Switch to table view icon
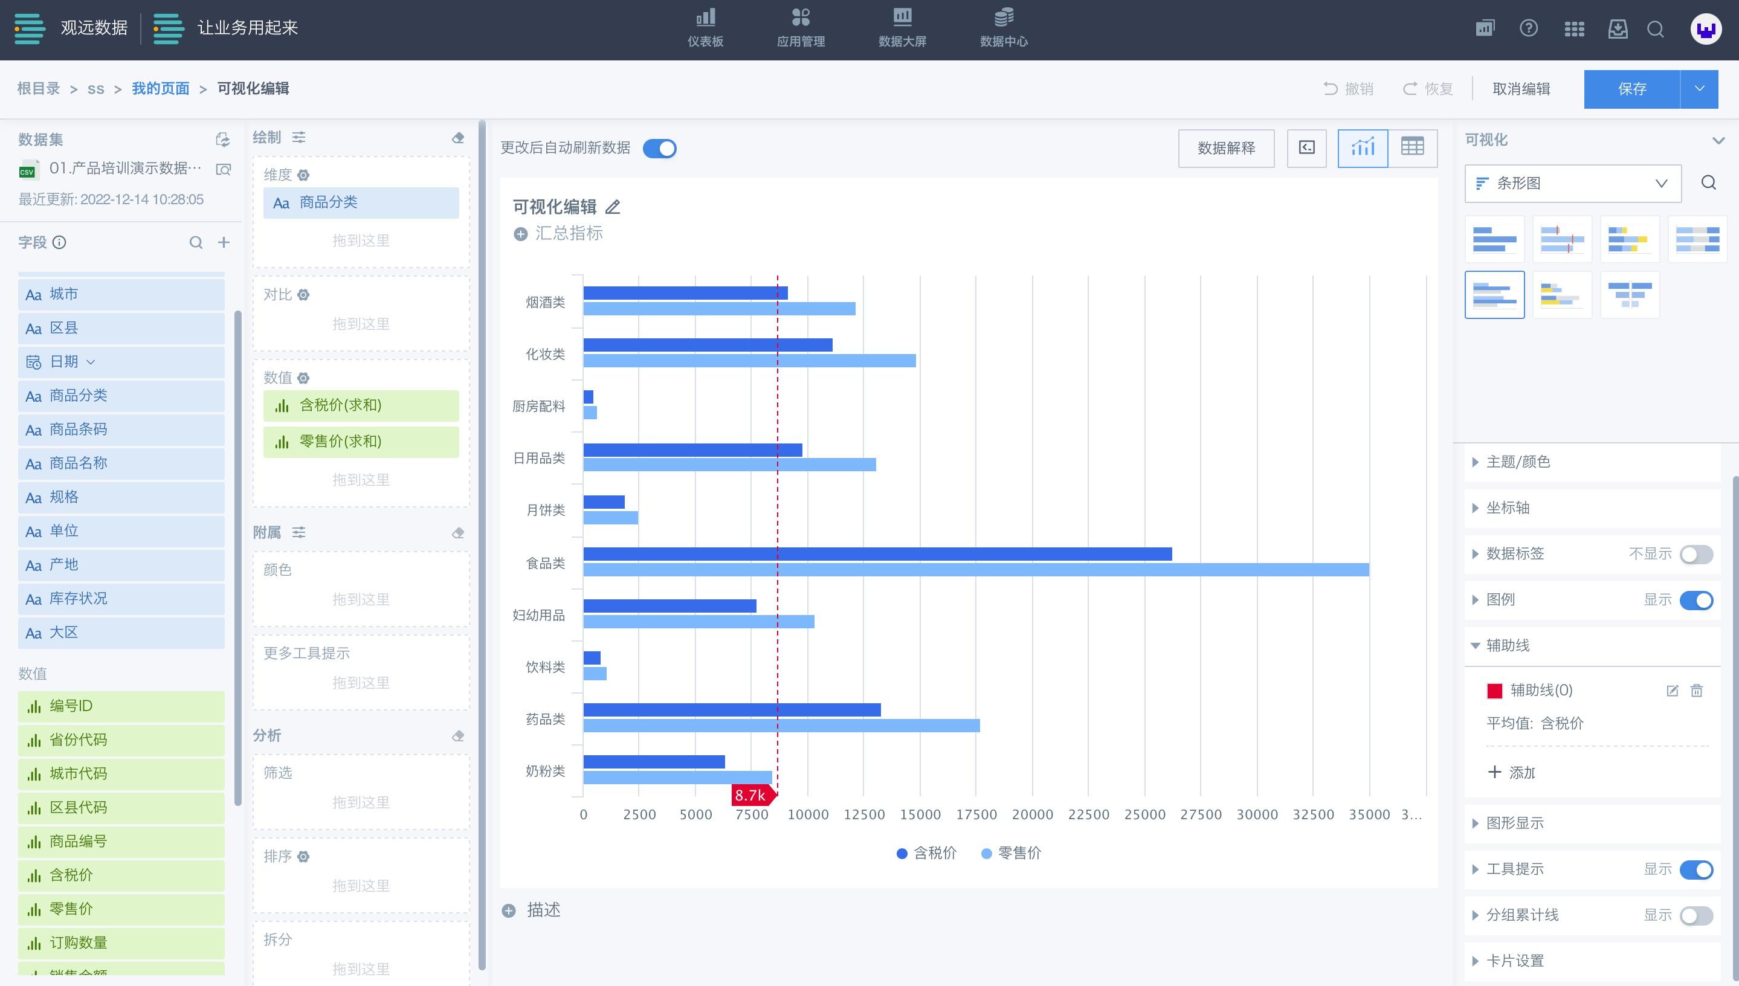Image resolution: width=1739 pixels, height=986 pixels. (x=1412, y=147)
